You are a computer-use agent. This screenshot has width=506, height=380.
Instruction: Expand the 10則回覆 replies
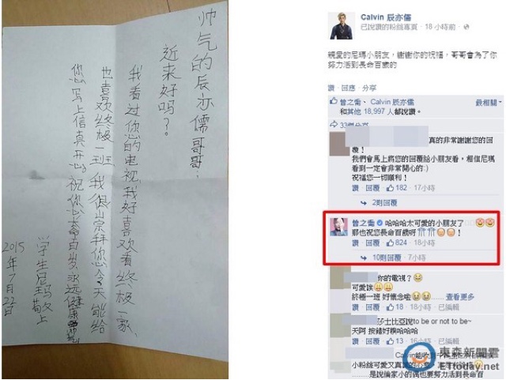click(387, 258)
